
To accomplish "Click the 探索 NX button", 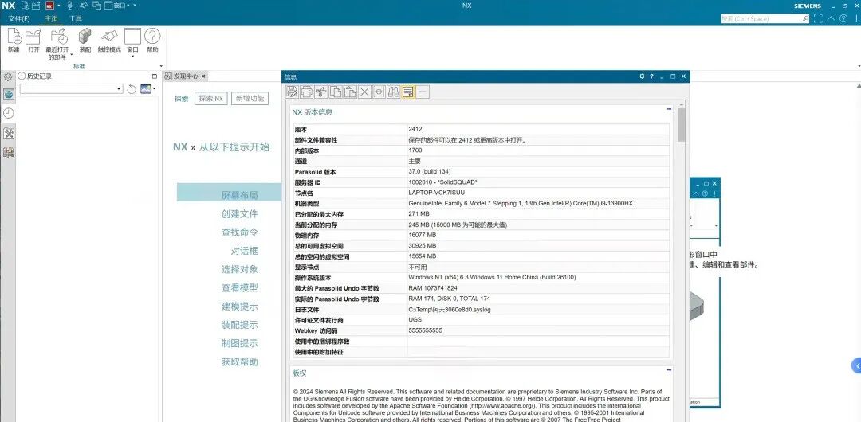I will pos(210,99).
